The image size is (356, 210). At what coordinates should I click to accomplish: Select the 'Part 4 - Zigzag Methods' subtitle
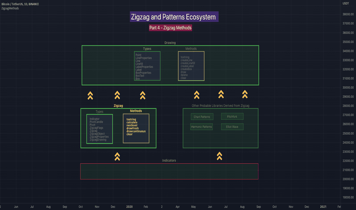coord(170,28)
